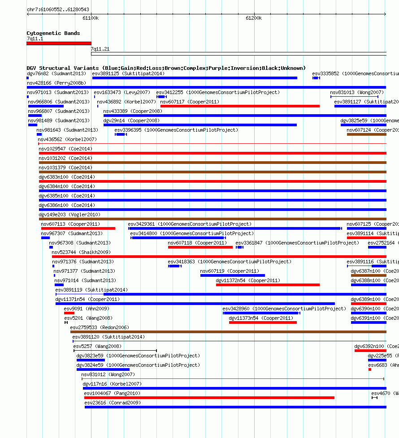Click esv5201 (Wang2008) label
Viewport: 399px width, 438px height.
coord(88,318)
